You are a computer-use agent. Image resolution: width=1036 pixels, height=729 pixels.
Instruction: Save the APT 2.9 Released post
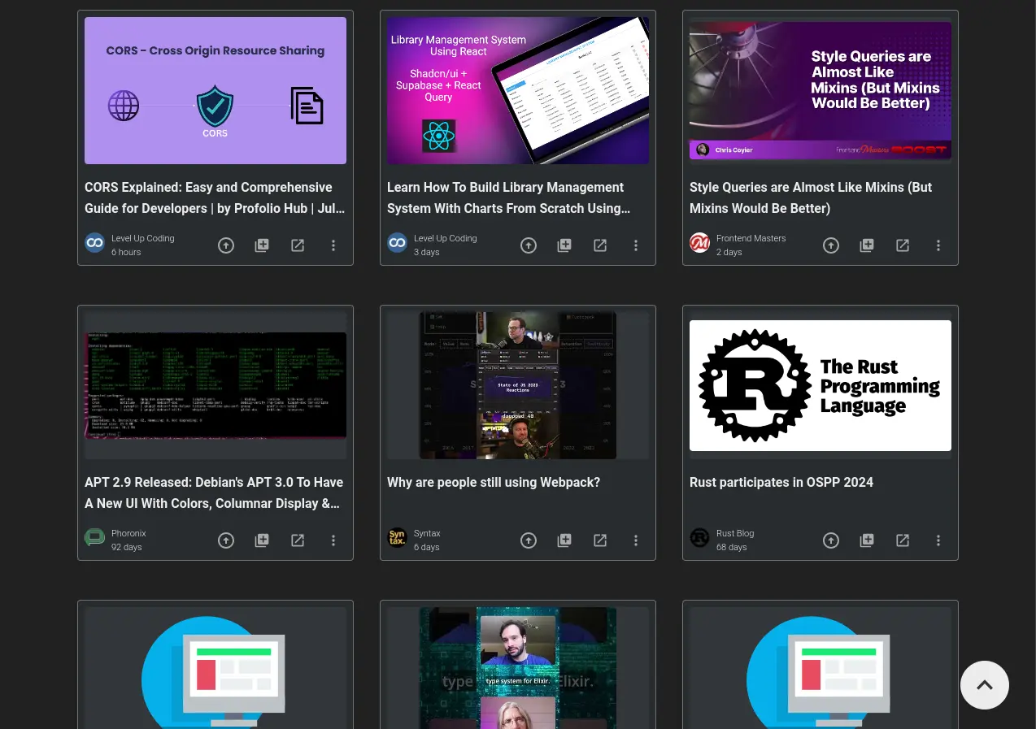click(262, 540)
